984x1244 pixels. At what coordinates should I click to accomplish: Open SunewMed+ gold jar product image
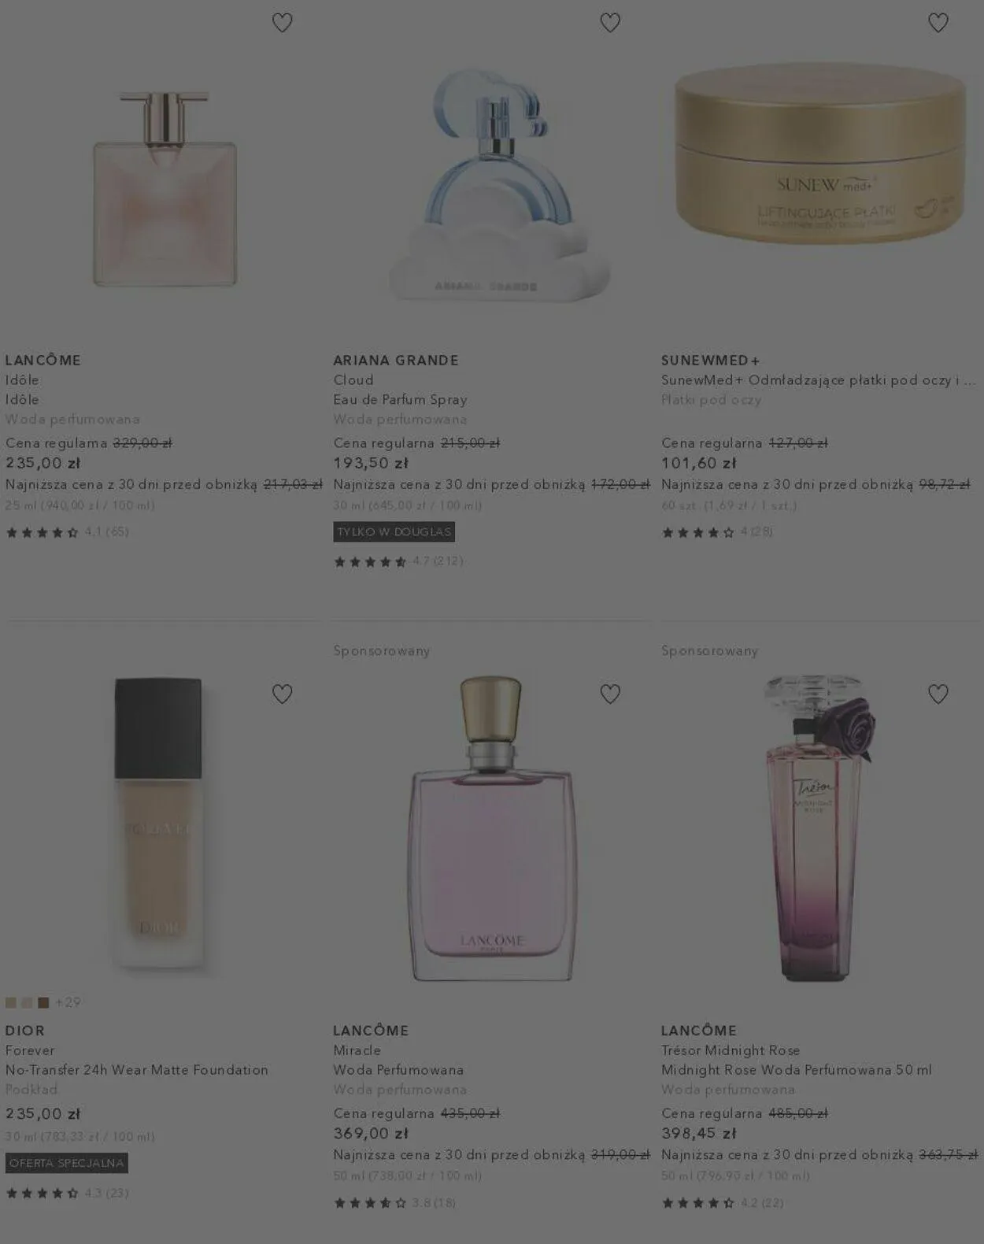[x=820, y=152]
